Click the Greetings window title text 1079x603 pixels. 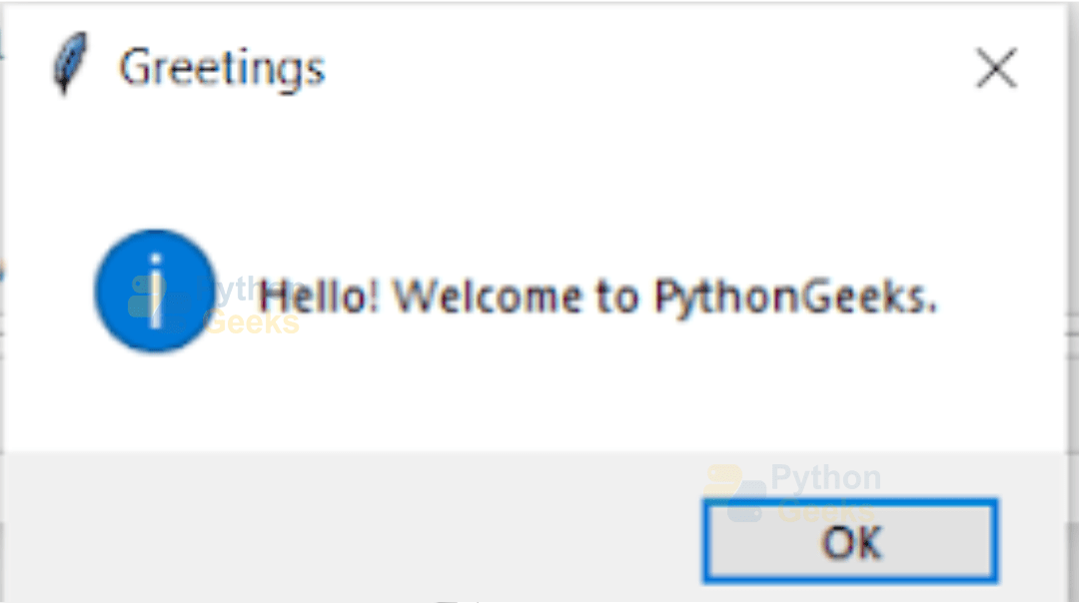[222, 69]
